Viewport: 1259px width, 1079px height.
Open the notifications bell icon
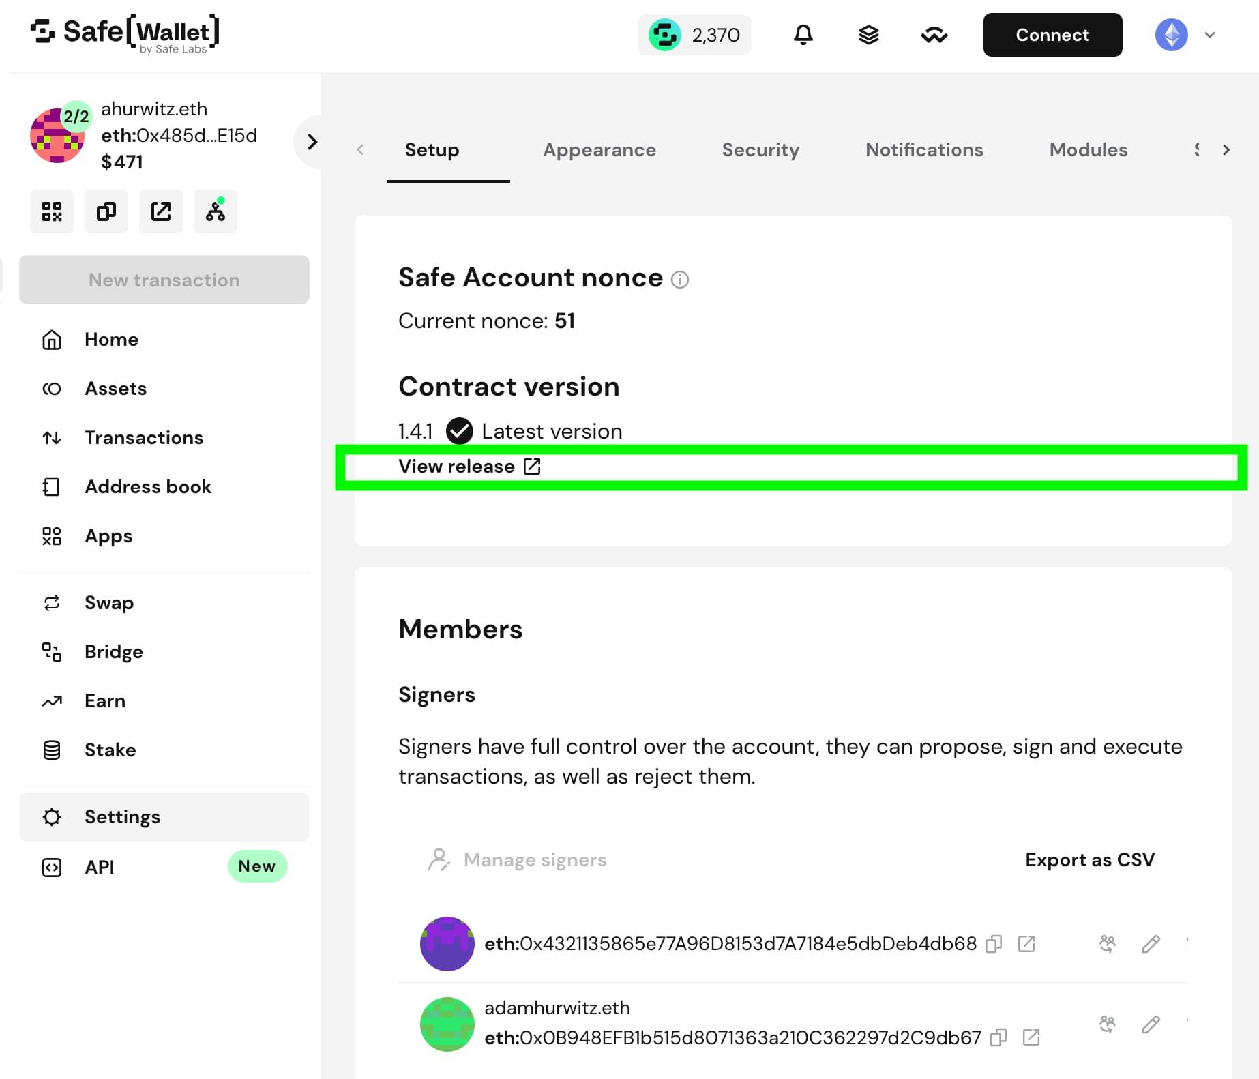(803, 35)
